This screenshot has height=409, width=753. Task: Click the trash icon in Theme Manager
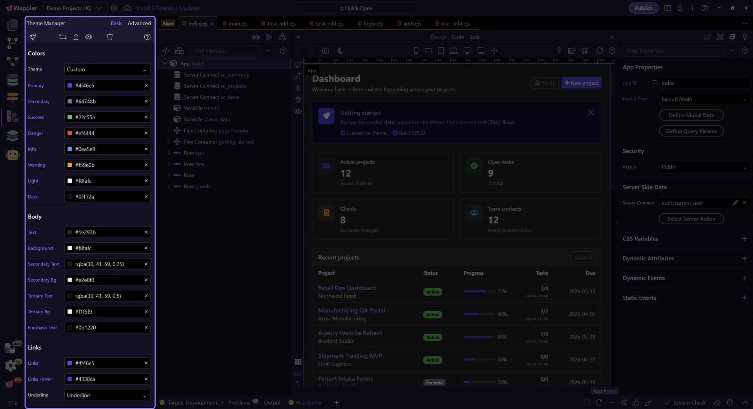pyautogui.click(x=110, y=37)
